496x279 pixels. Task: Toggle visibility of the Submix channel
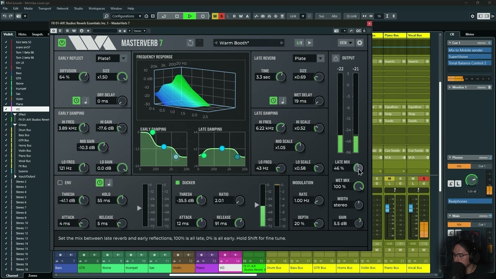(6, 171)
